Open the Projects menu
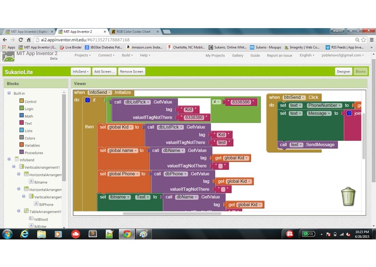The width and height of the screenshot is (376, 267). point(82,55)
